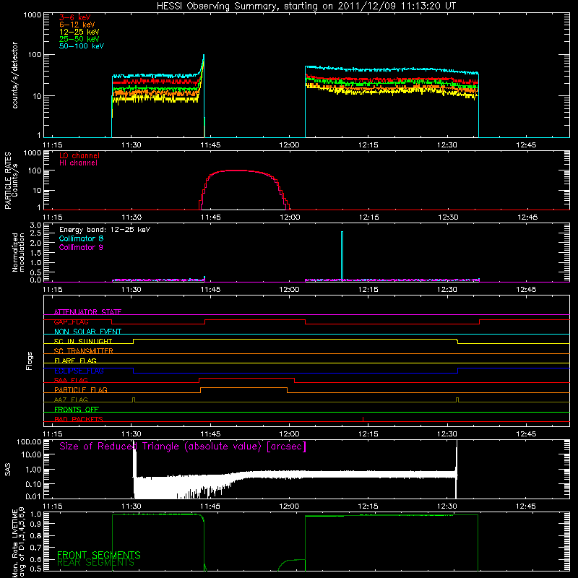Click the BAD_PACKETS tick mark near 12:14
This screenshot has height=578, width=578.
pyautogui.click(x=363, y=419)
